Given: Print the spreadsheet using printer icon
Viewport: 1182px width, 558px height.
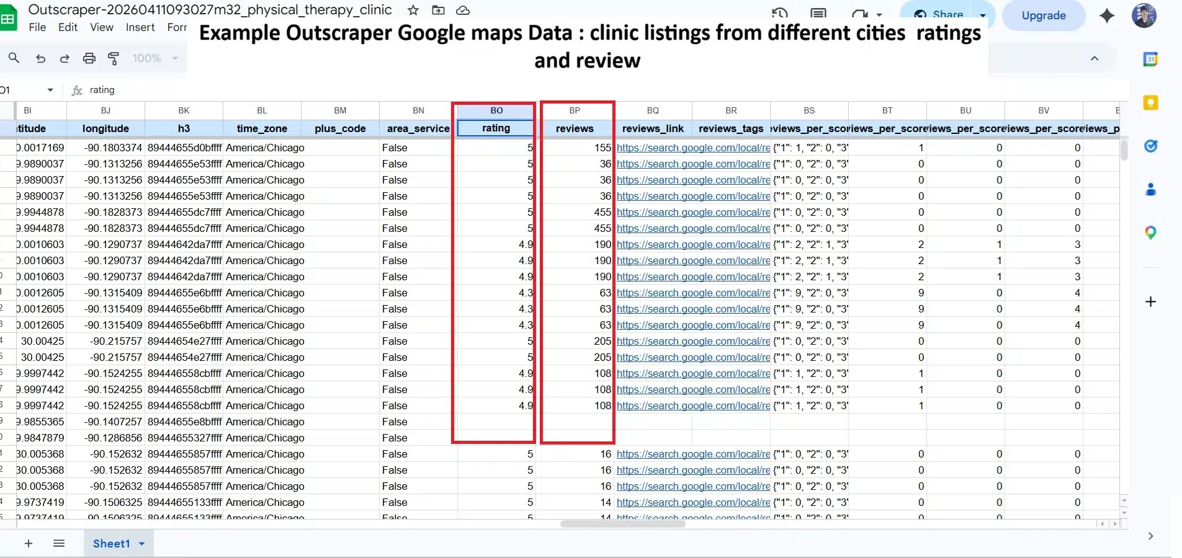Looking at the screenshot, I should [89, 58].
